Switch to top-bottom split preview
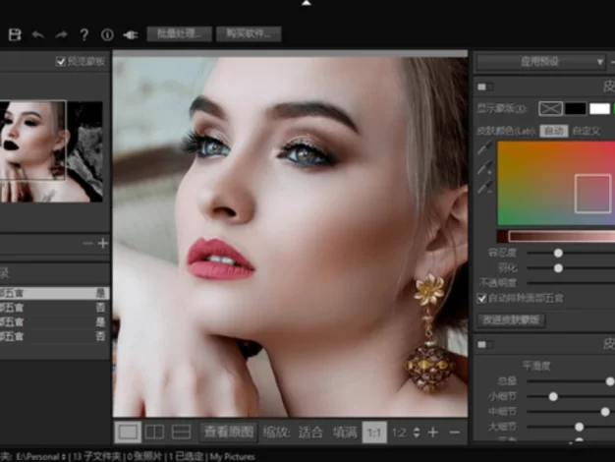 [x=181, y=433]
